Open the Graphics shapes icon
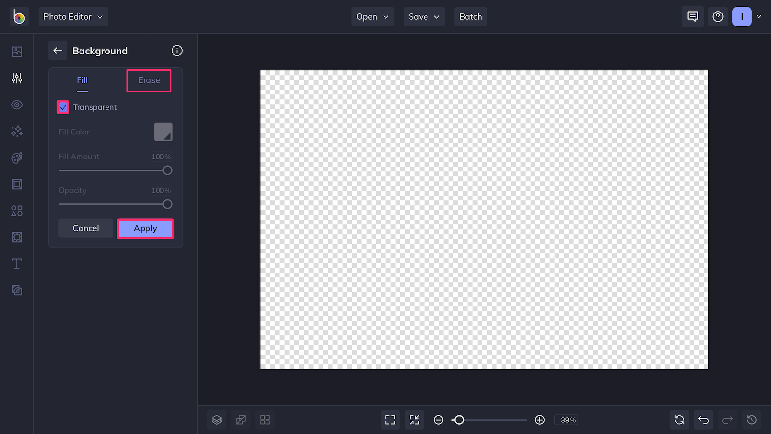 tap(16, 210)
